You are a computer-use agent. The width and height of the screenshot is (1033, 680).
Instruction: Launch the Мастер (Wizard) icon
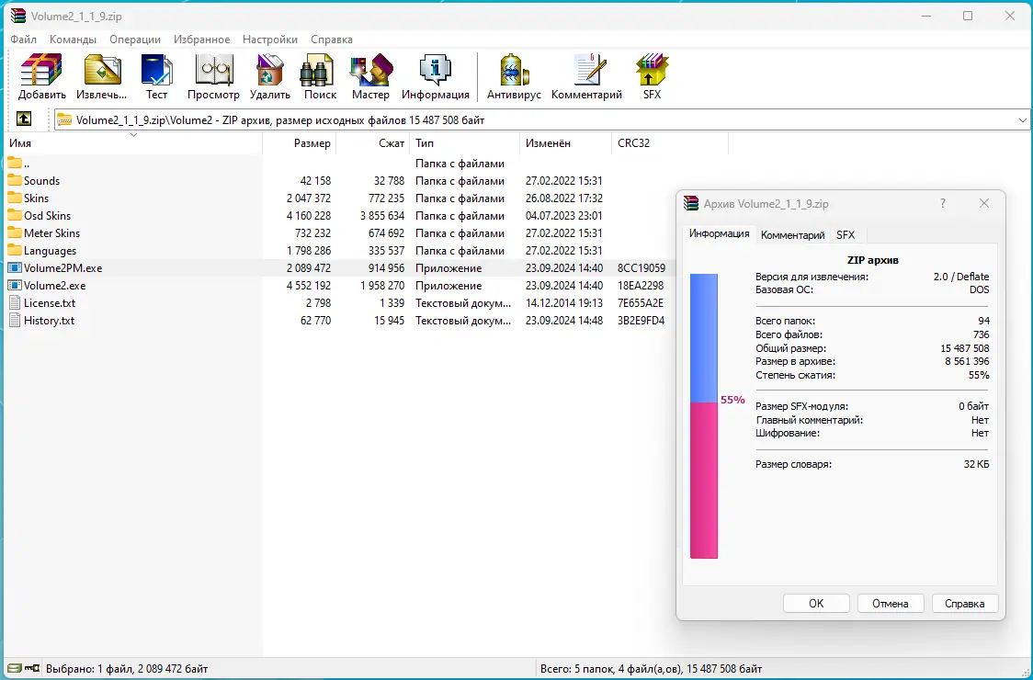(371, 70)
